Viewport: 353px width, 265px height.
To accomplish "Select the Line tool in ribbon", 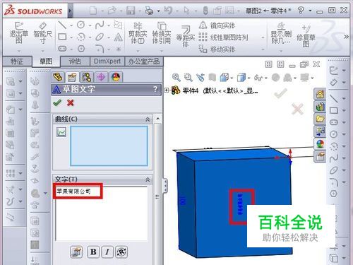I will tap(62, 25).
